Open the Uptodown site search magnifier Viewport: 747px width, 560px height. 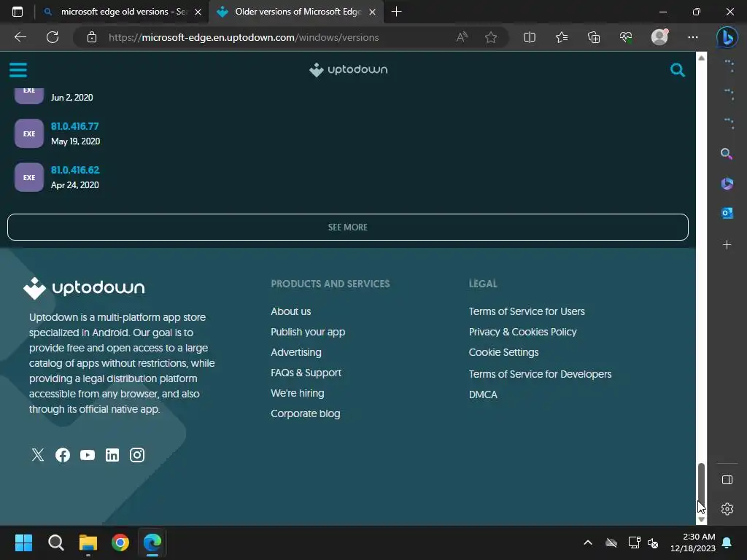point(677,70)
